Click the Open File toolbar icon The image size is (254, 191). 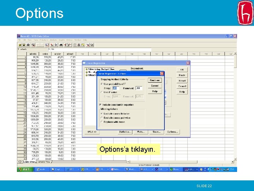(x=20, y=45)
